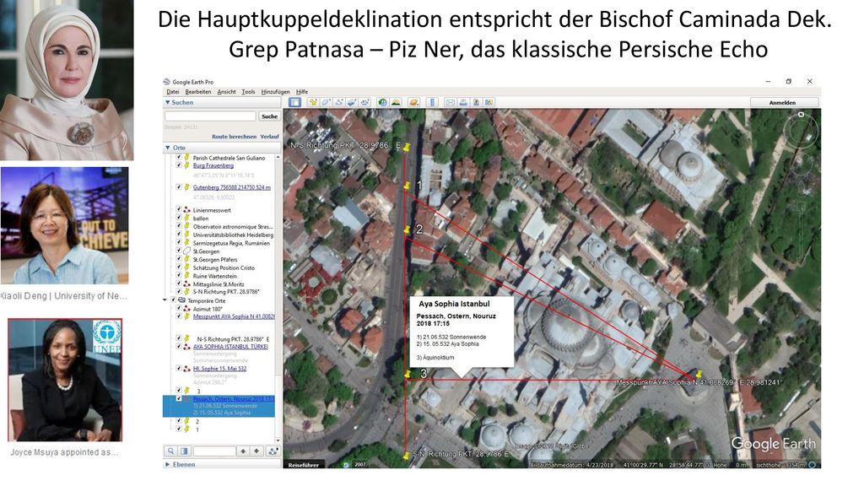Screen dimensions: 864x486
Task: Add a new placemark with the pin tool
Action: point(313,102)
